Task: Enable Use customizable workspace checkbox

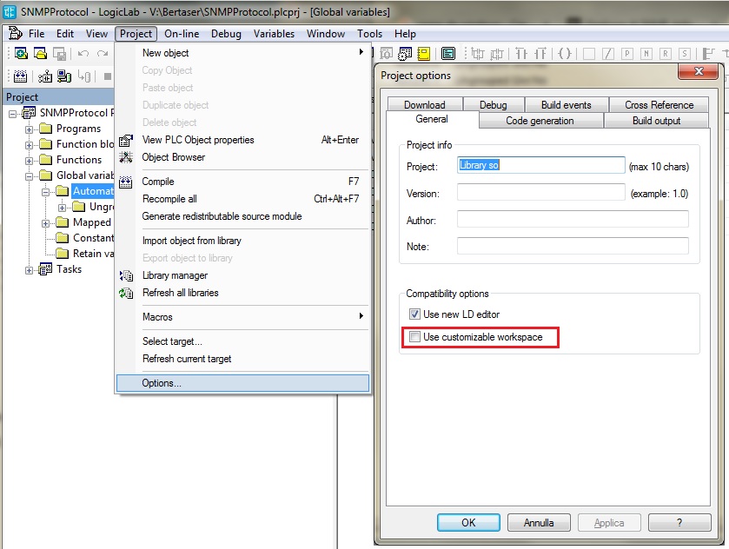Action: coord(414,336)
